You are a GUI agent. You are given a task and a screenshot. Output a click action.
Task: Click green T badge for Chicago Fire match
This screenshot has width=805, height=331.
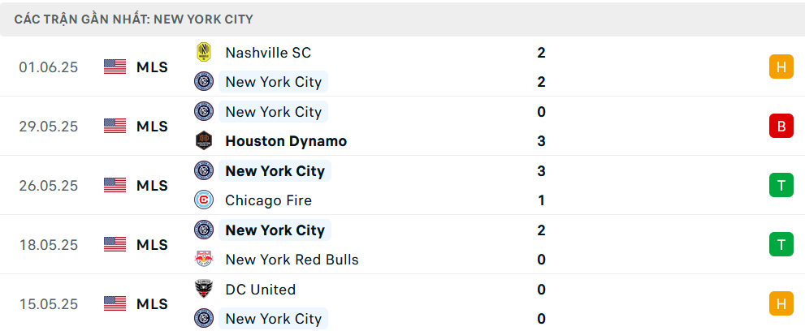(x=781, y=185)
